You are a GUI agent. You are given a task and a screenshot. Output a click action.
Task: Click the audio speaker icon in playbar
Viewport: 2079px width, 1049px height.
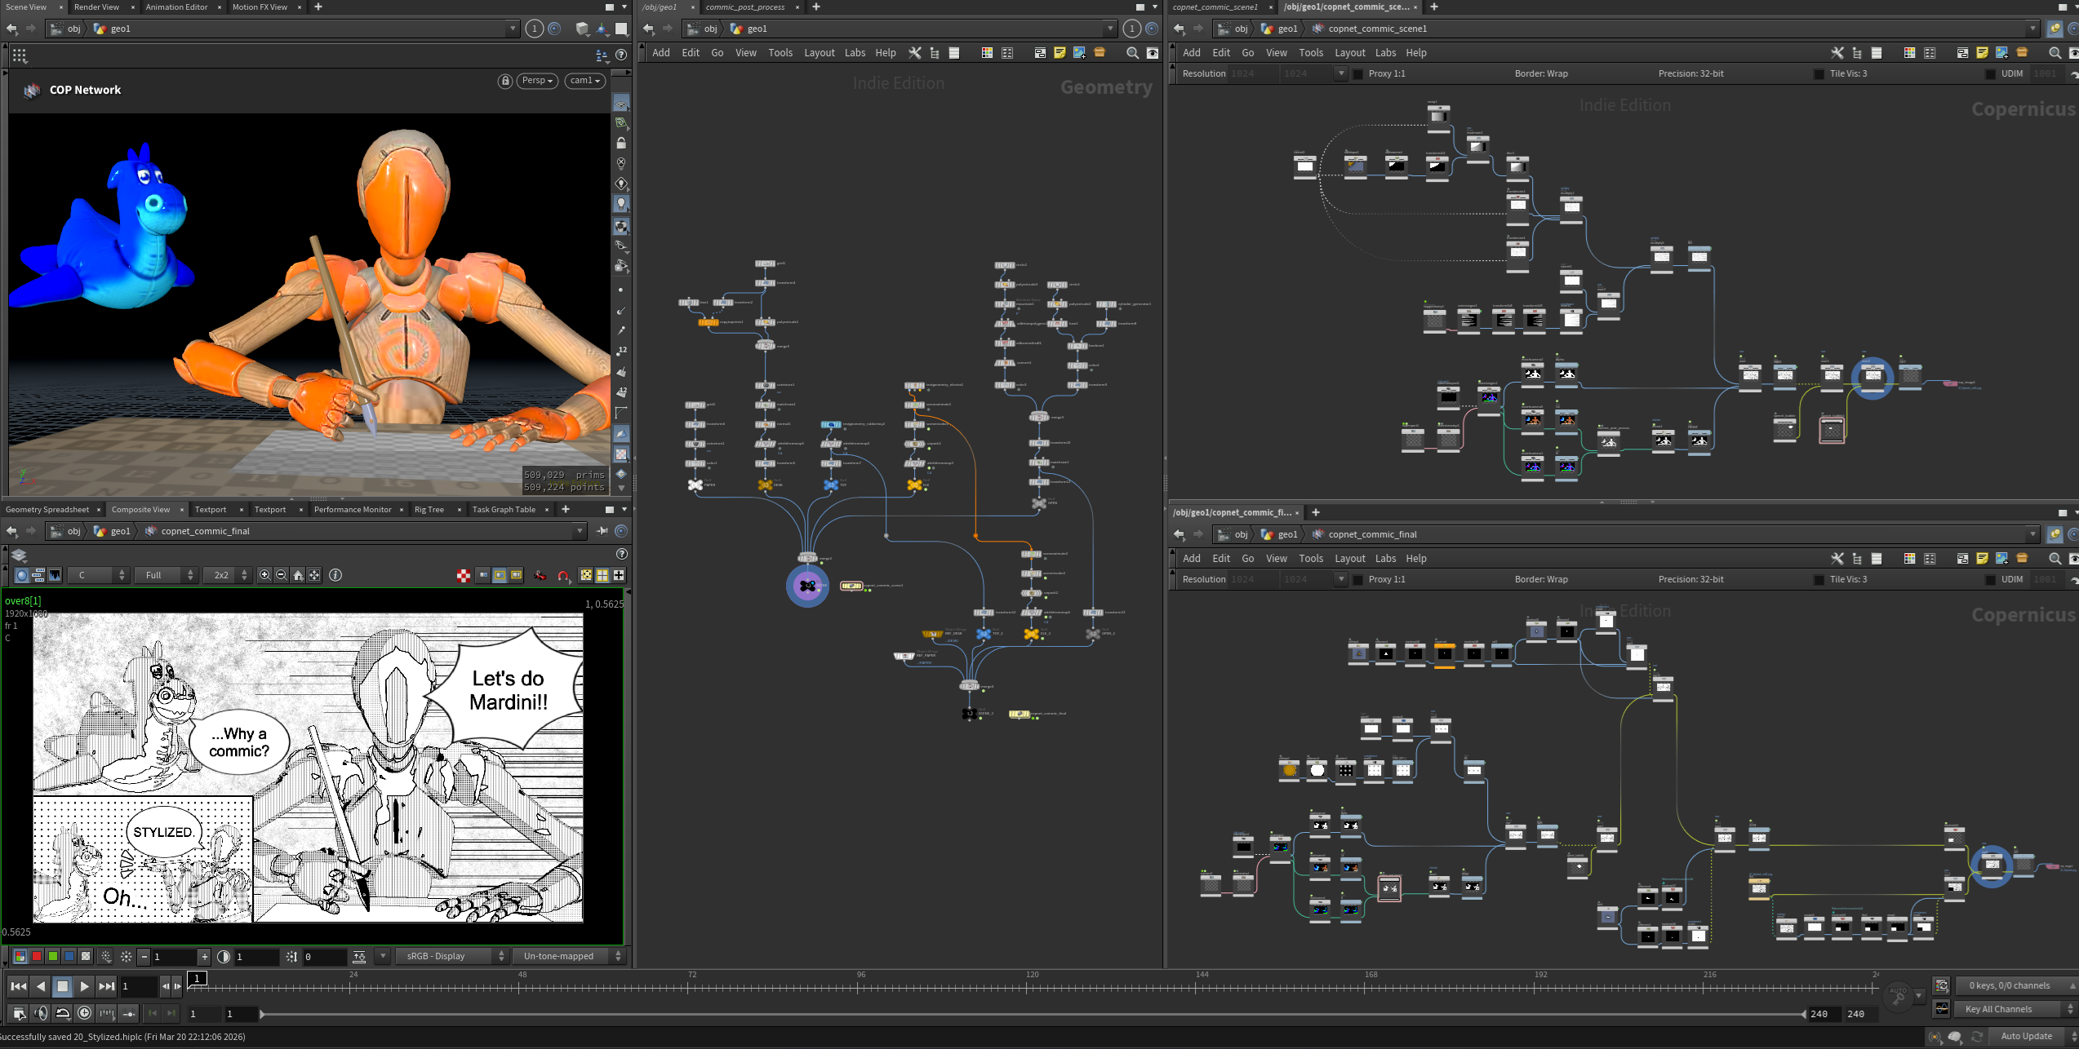click(41, 1013)
